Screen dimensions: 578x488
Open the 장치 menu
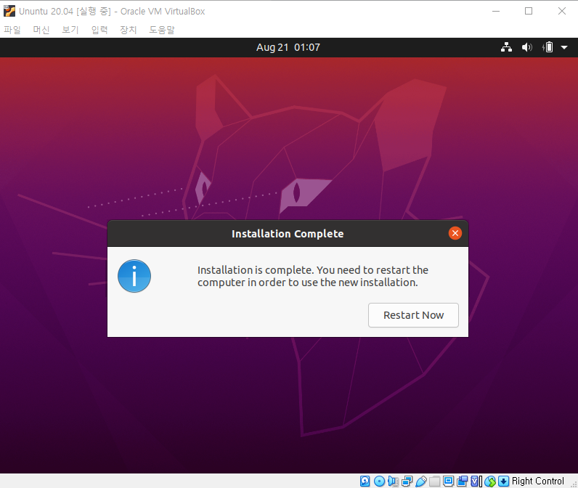pyautogui.click(x=129, y=30)
